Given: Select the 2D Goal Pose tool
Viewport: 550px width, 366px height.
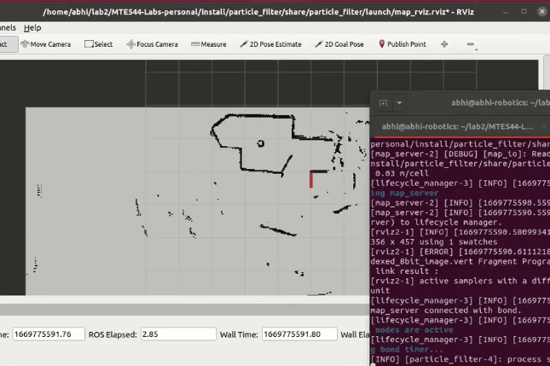Looking at the screenshot, I should (x=339, y=44).
